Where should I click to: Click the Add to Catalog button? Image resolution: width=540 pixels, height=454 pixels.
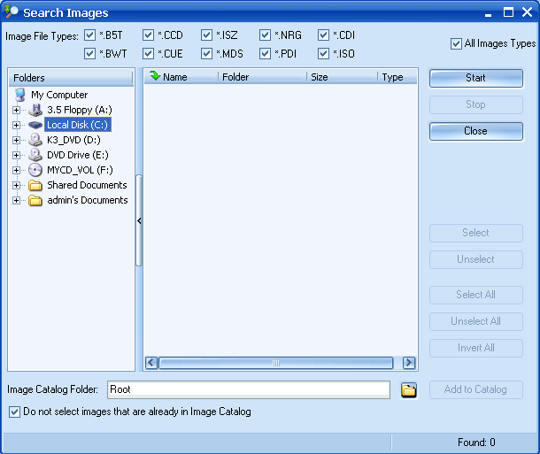[476, 389]
